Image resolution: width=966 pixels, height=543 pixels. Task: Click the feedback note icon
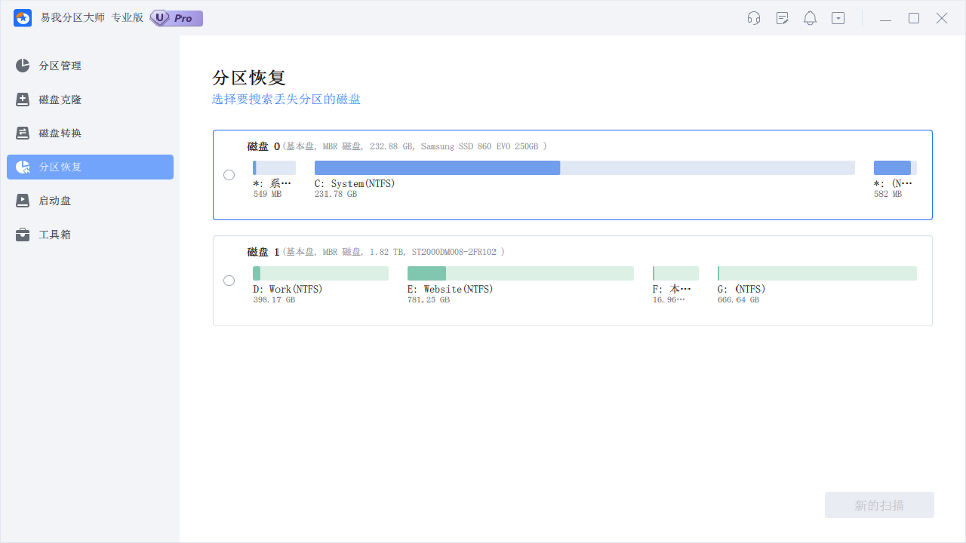(x=782, y=17)
